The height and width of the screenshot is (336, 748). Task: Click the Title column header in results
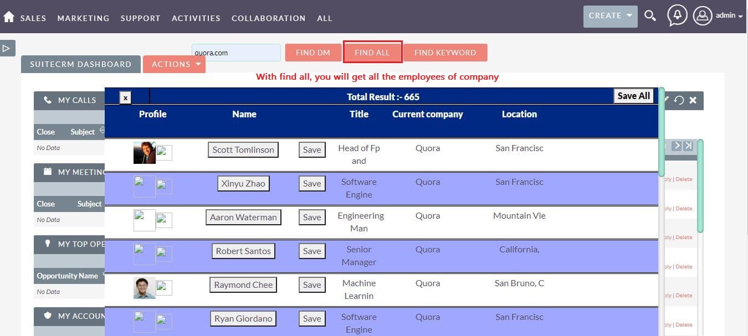[359, 114]
